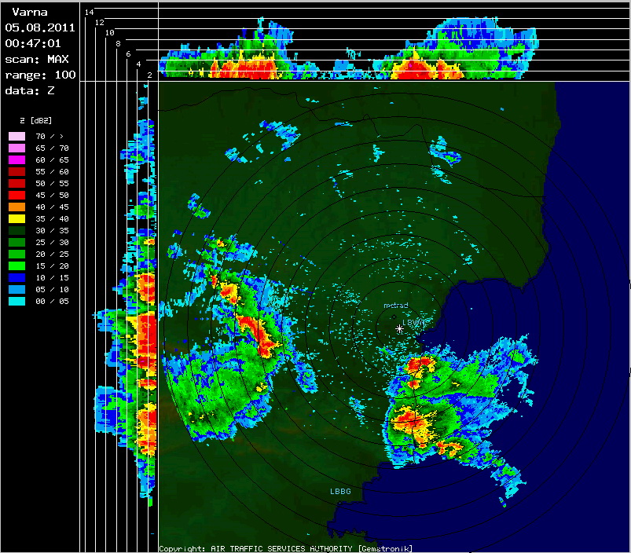Click the metrad label near radar center

pos(395,305)
